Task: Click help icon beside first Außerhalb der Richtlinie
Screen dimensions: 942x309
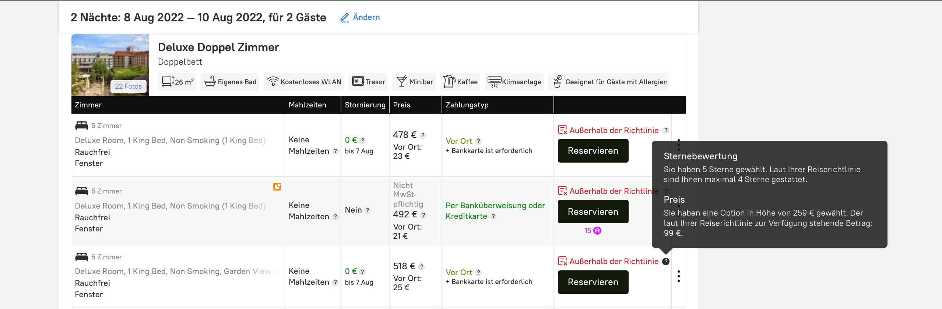Action: (665, 130)
